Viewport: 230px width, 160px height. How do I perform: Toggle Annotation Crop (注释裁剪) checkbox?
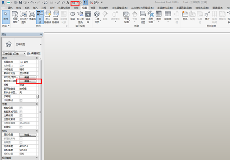pyautogui.click(x=21, y=116)
